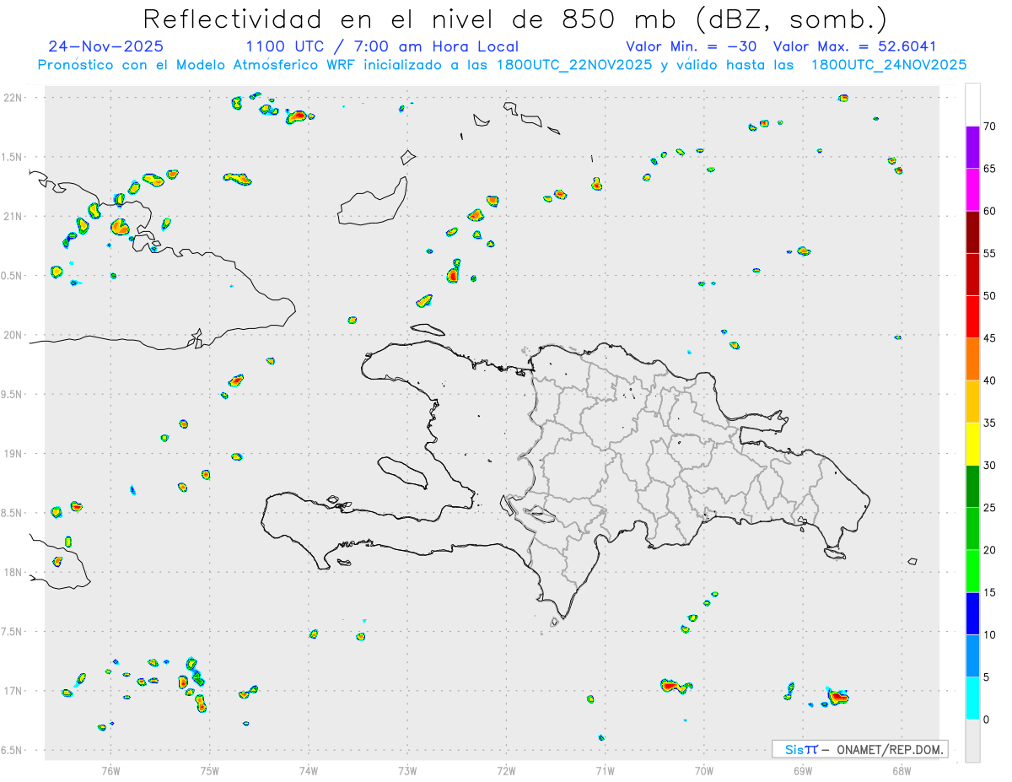Select the '5' value on the color scale
This screenshot has height=782, width=1012.
tap(986, 677)
